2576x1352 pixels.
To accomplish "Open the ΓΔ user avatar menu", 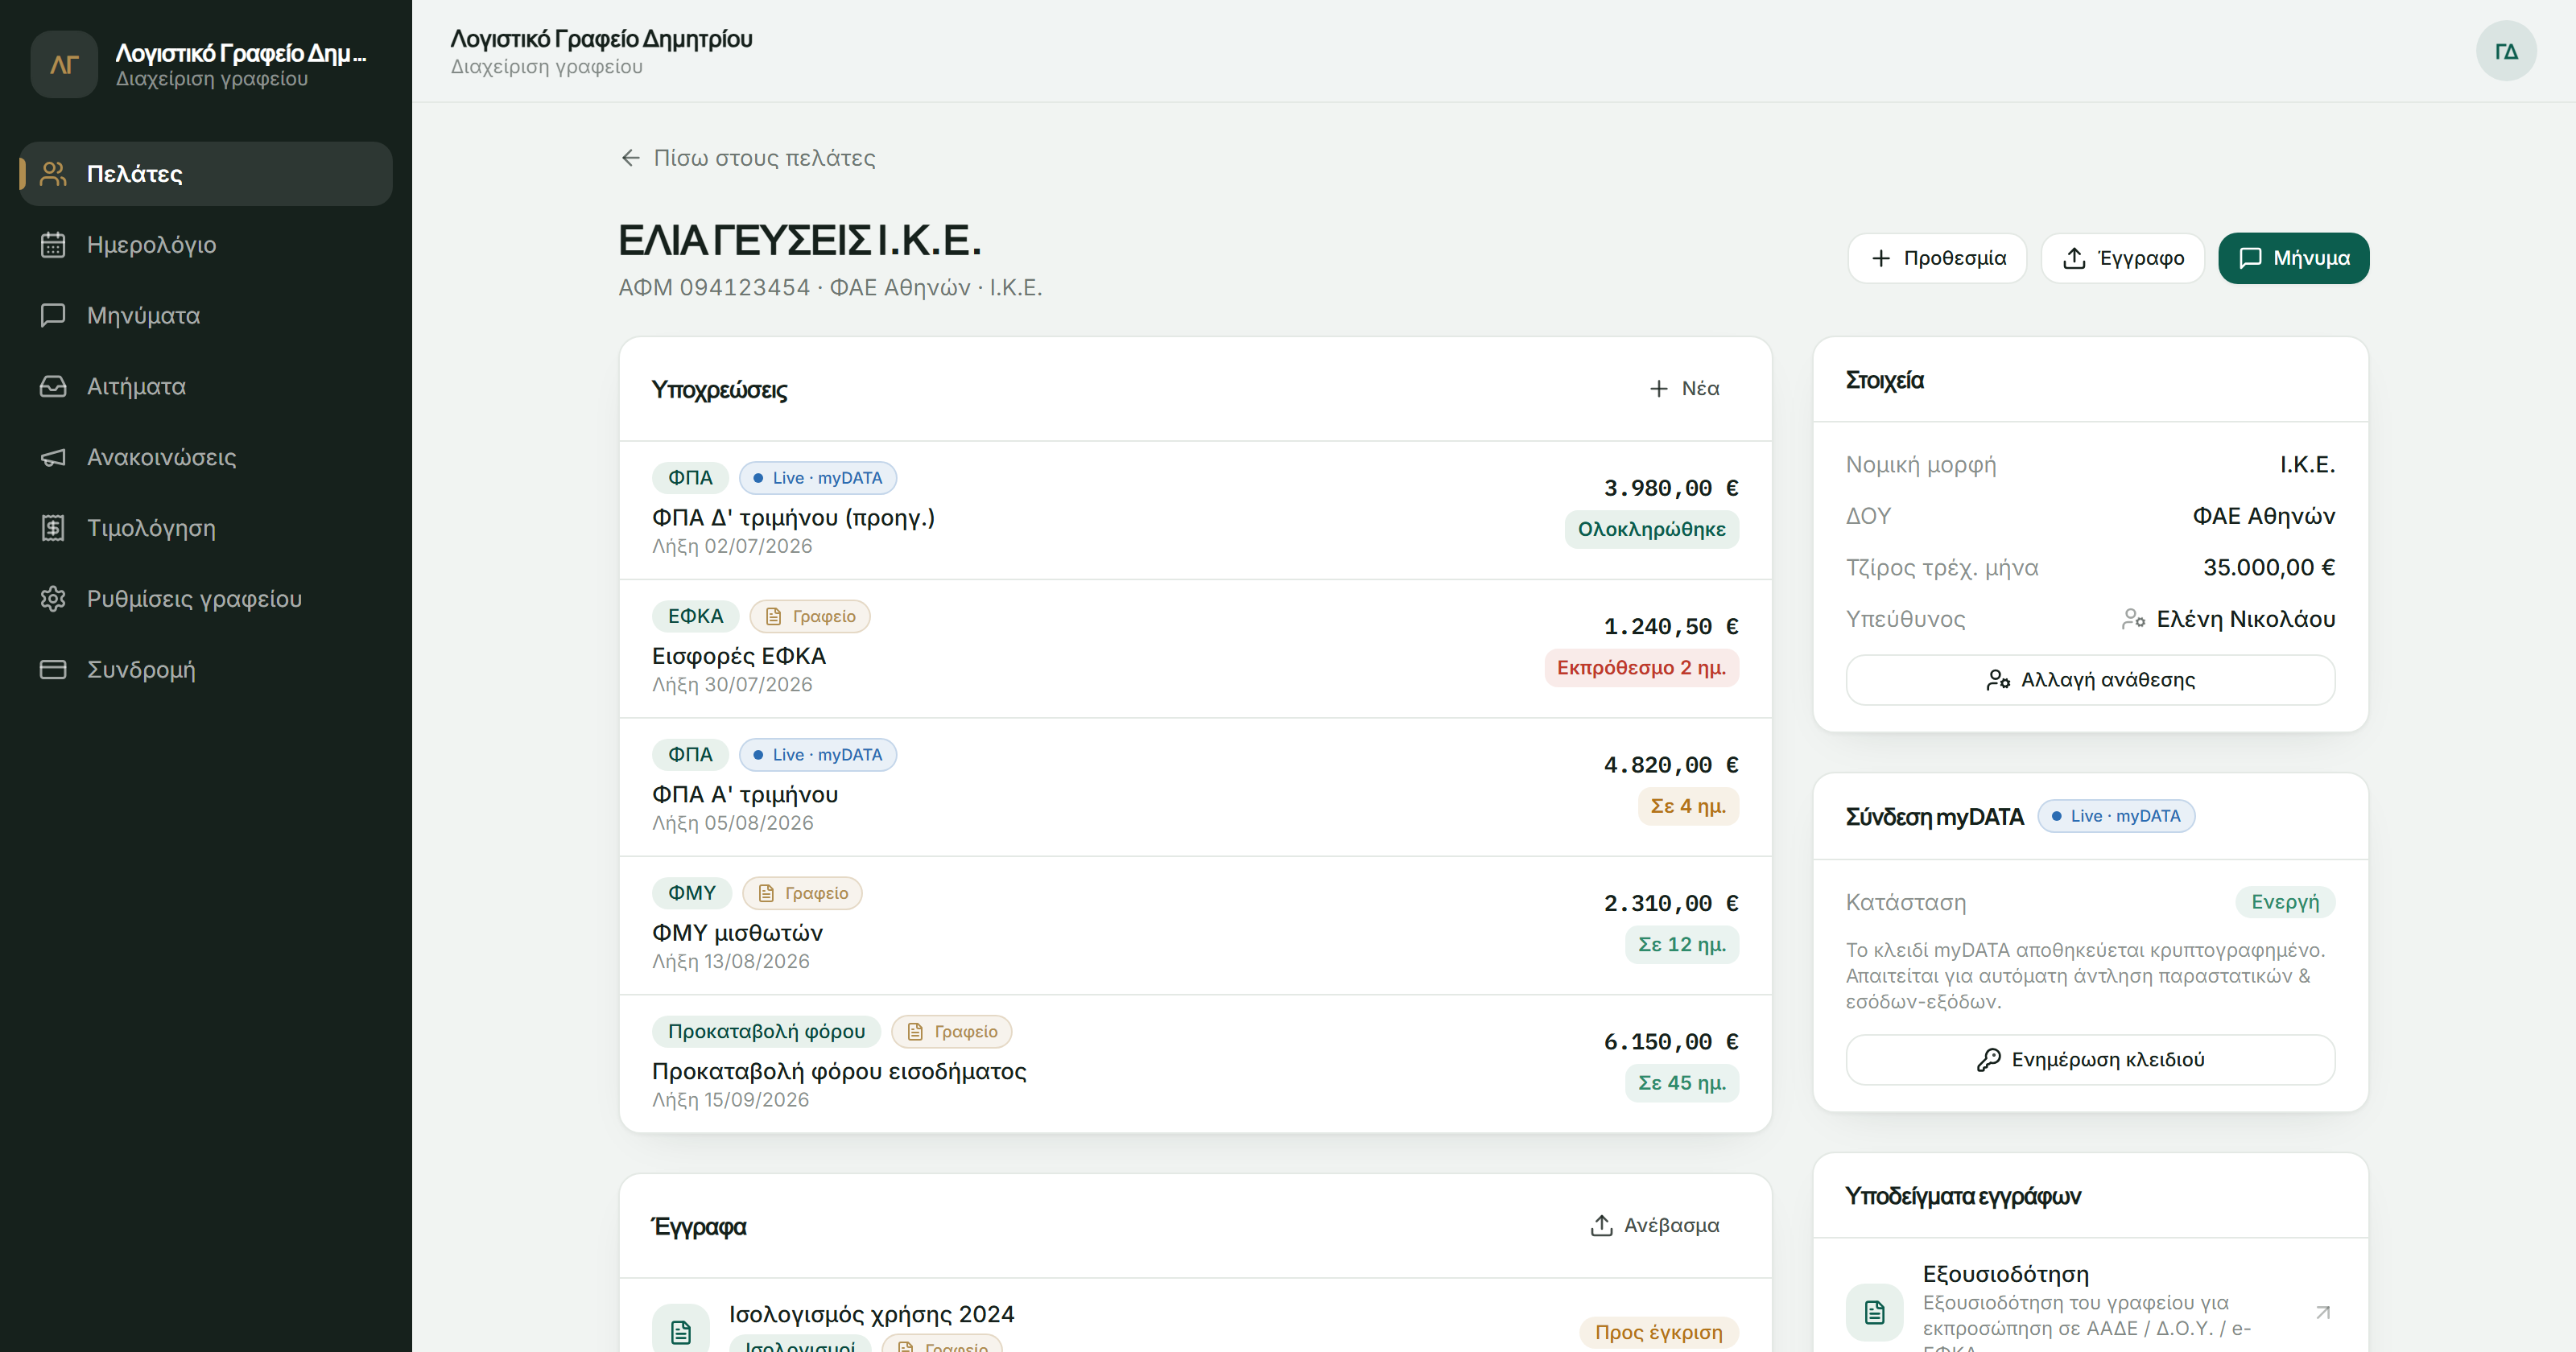I will 2506,51.
